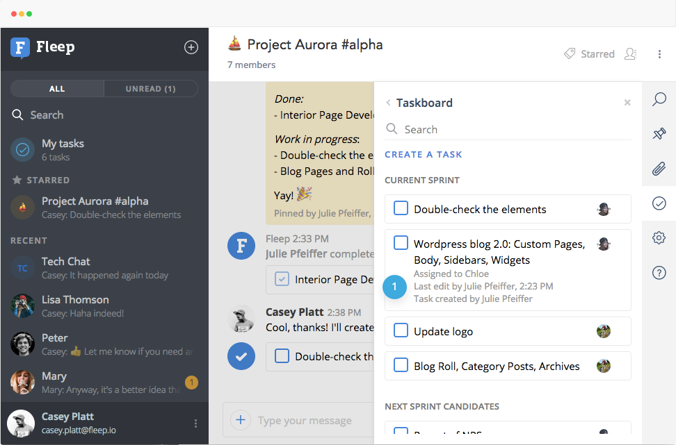The height and width of the screenshot is (445, 676).
Task: Focus the Taskboard search field
Action: coord(508,130)
